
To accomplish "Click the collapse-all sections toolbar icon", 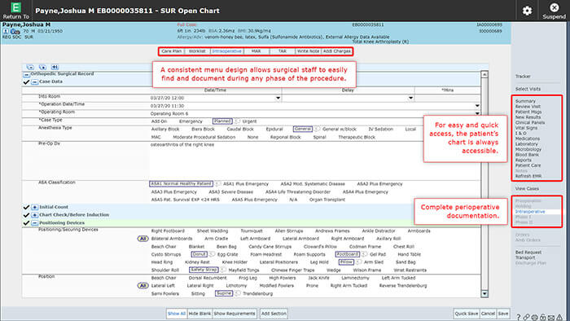I will tap(30, 67).
